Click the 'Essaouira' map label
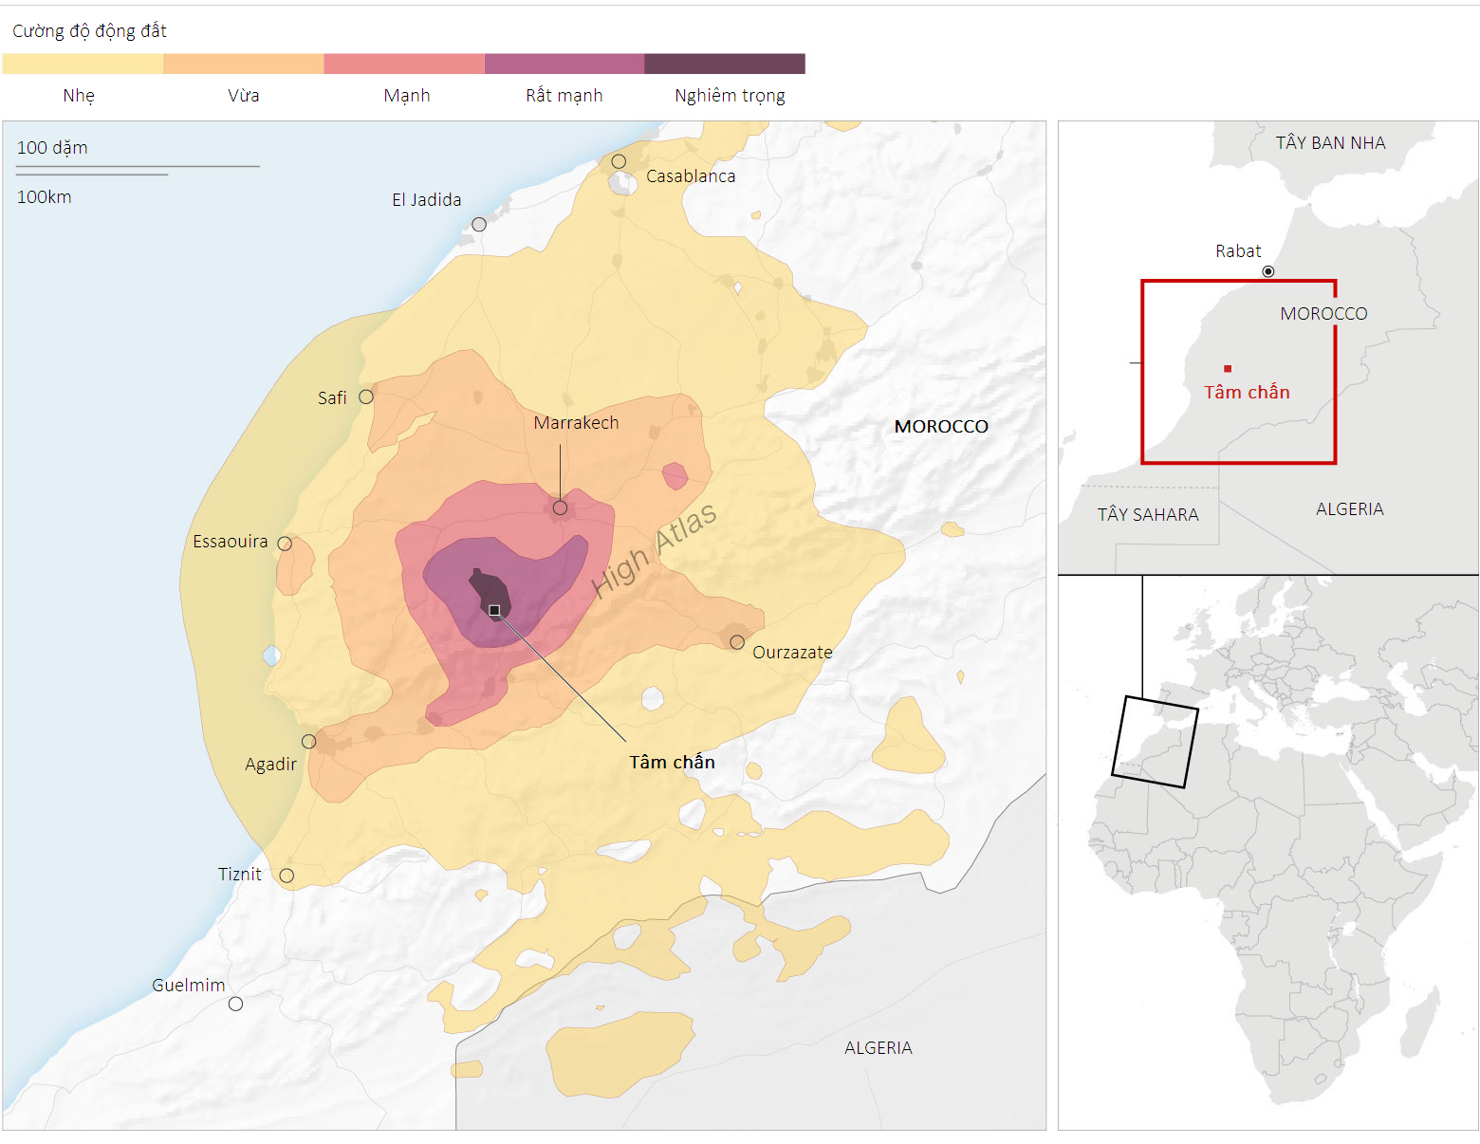This screenshot has width=1480, height=1144. tap(231, 542)
